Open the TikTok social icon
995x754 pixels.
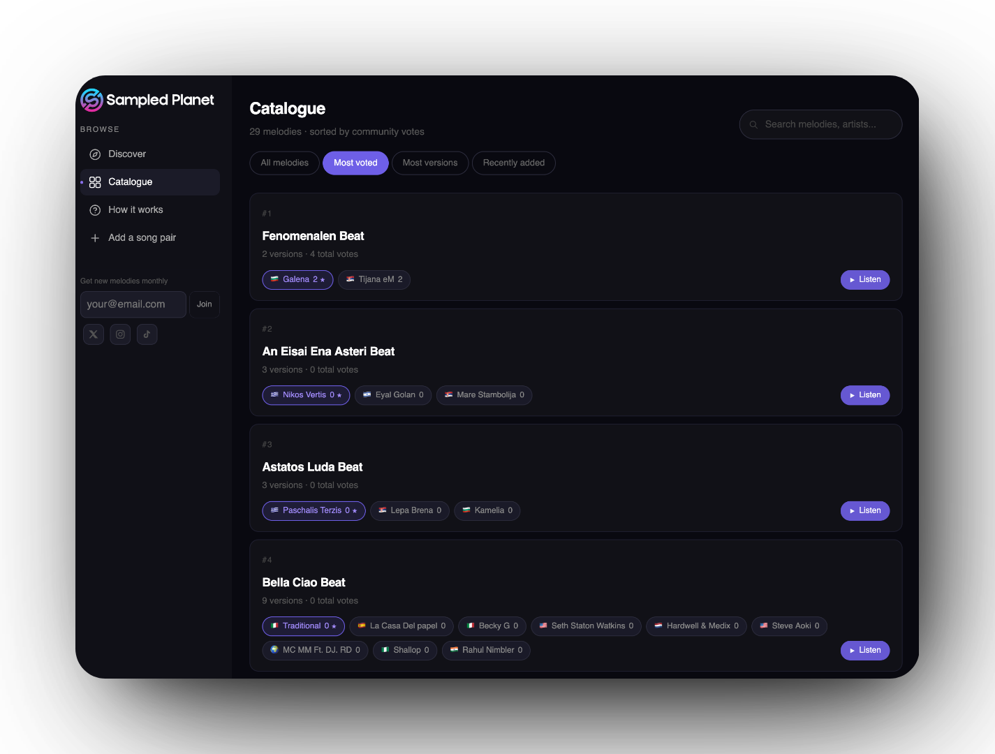click(x=147, y=334)
